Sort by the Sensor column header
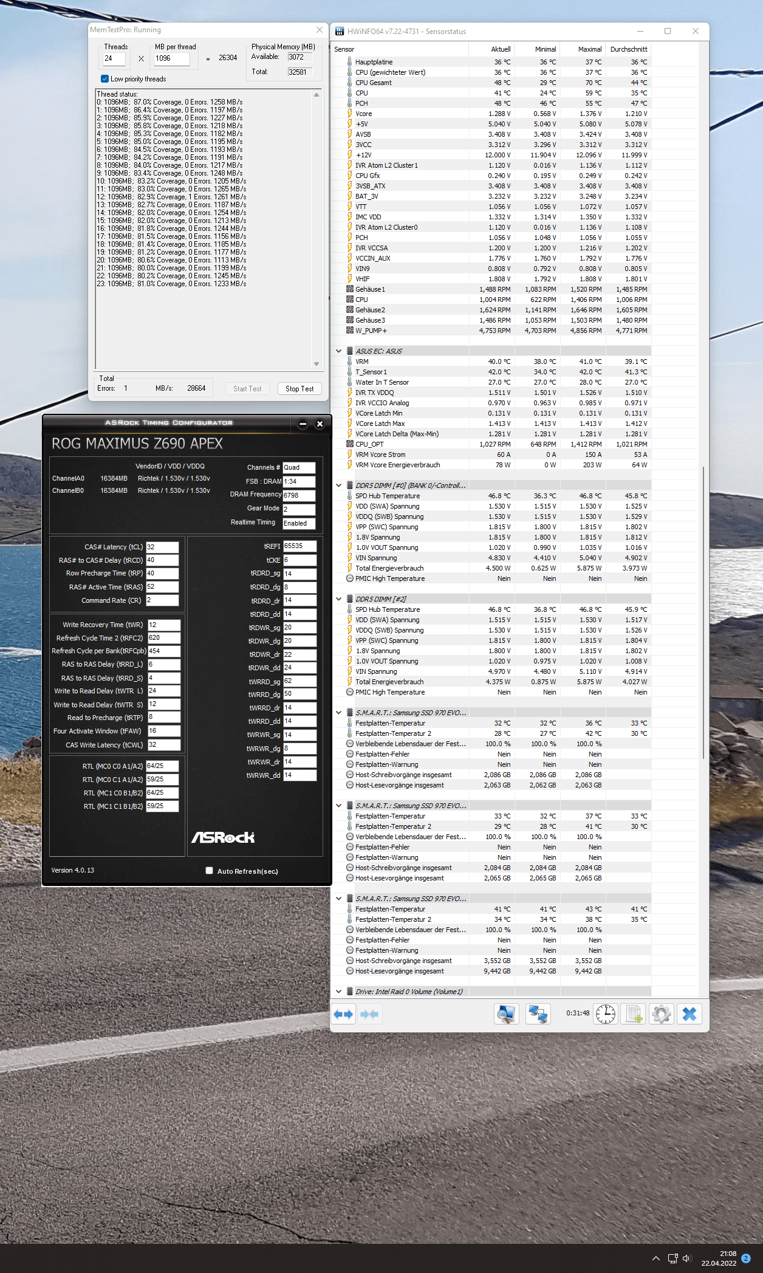This screenshot has height=1273, width=763. 400,49
